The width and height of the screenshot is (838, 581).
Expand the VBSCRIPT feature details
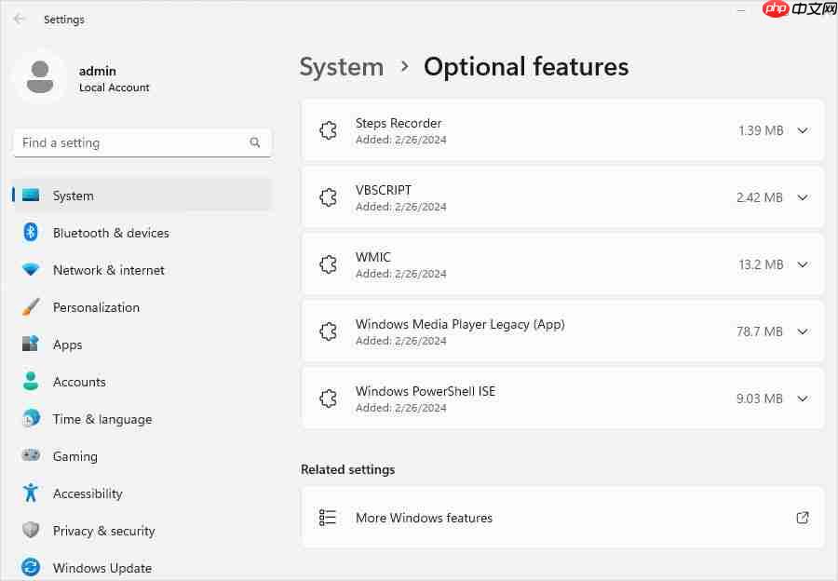click(803, 197)
